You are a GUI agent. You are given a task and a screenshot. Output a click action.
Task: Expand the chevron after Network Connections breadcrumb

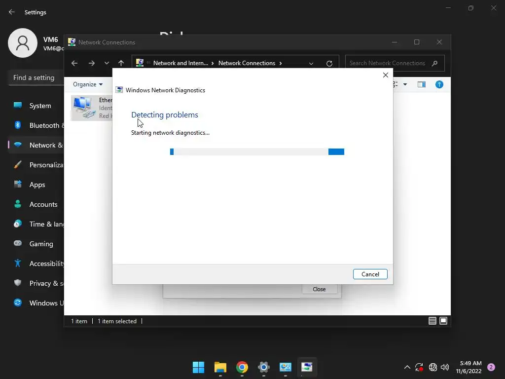pos(281,63)
